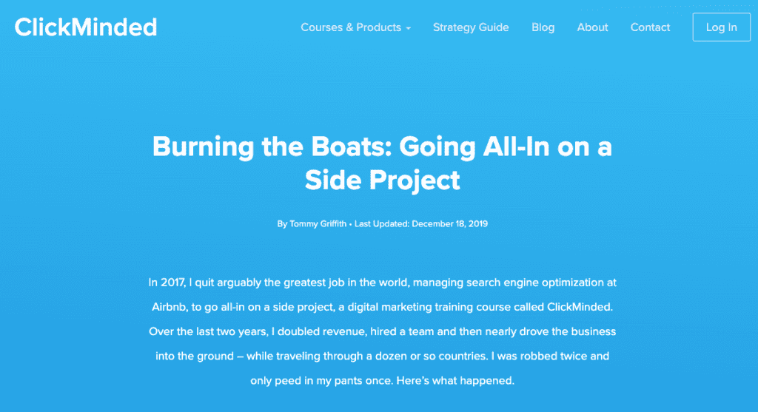Click the ClickMinded logo
Viewport: 758px width, 412px height.
click(86, 27)
